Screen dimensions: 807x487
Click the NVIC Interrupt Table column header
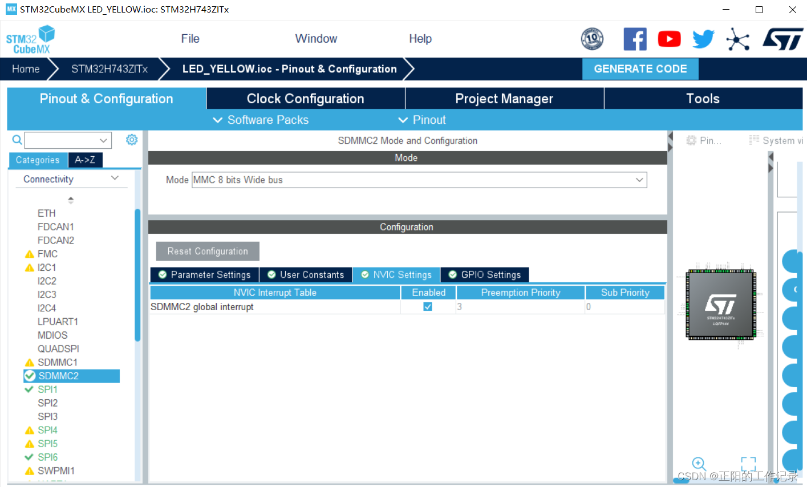point(275,293)
